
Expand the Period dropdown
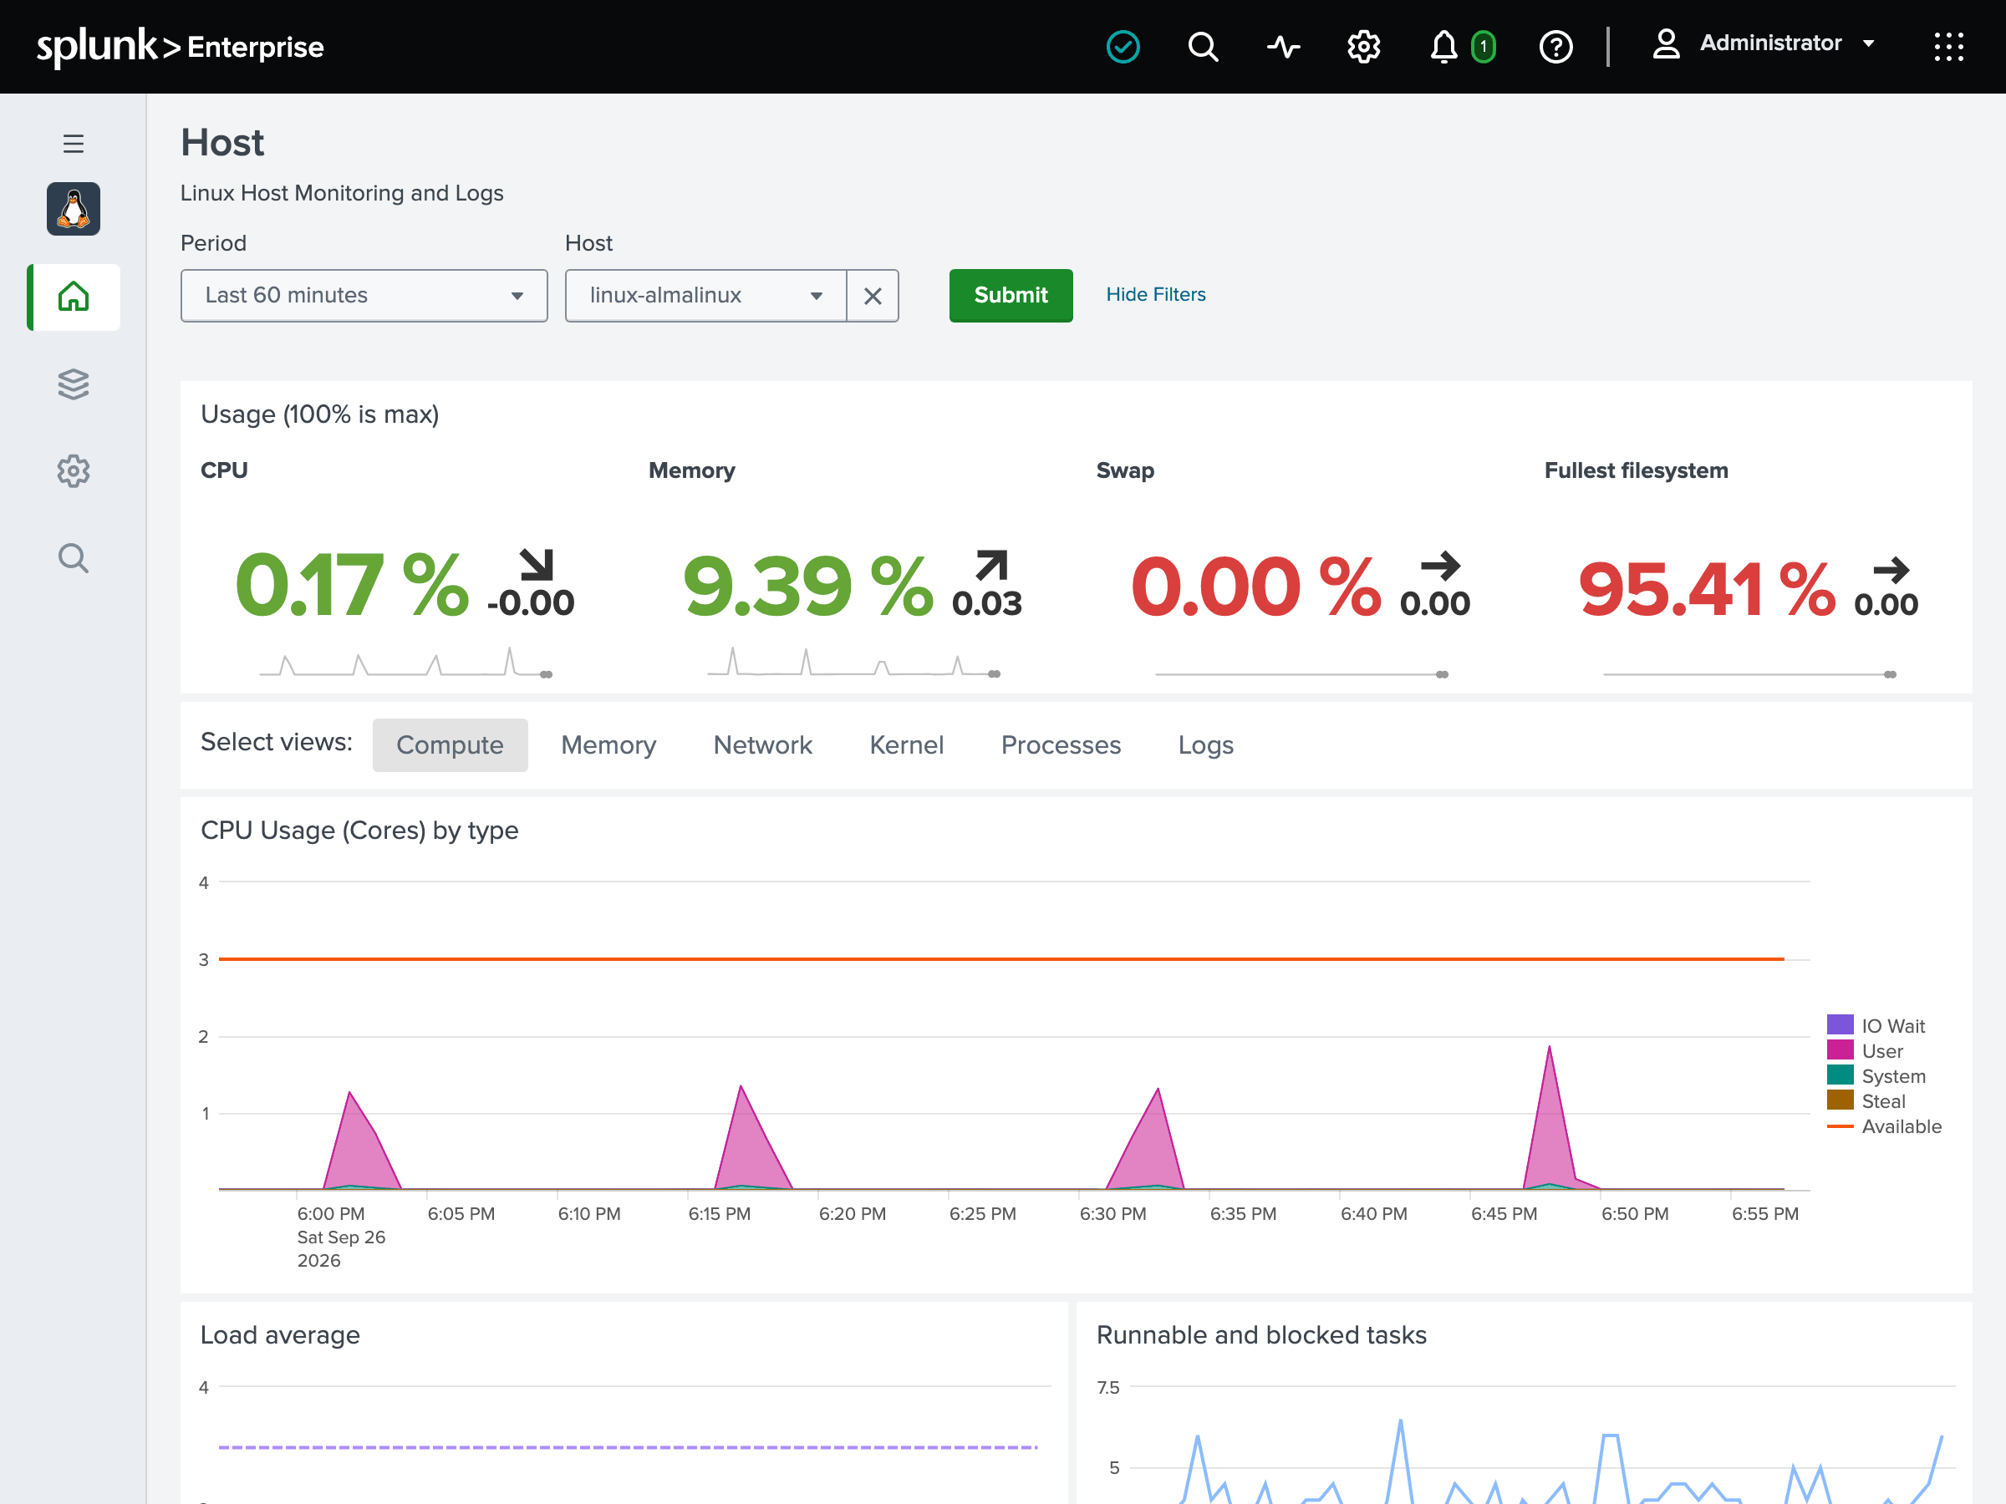coord(364,296)
